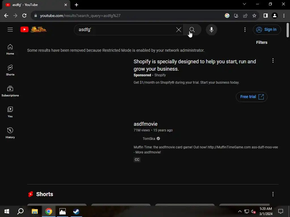Install YouTube app from address bar icon
Image resolution: width=290 pixels, height=217 pixels.
pyautogui.click(x=236, y=16)
